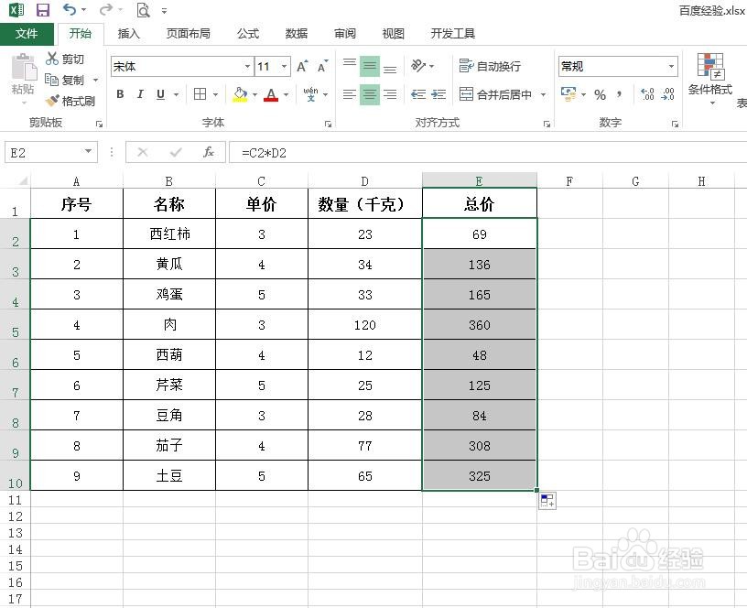Click the increase decimal places icon
The height and width of the screenshot is (608, 747).
click(646, 93)
